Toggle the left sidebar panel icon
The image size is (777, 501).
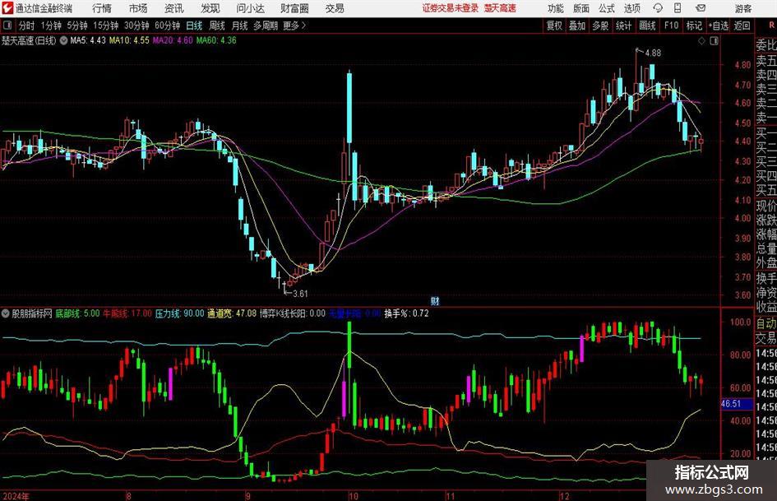tap(7, 26)
